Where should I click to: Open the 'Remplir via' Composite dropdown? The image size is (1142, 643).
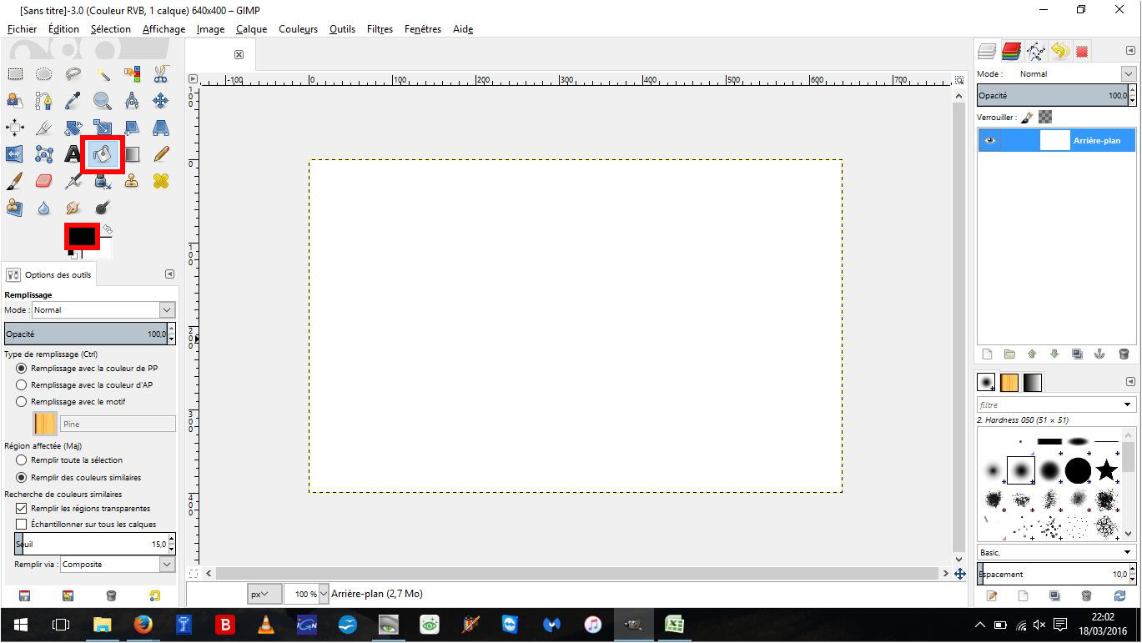pos(117,565)
